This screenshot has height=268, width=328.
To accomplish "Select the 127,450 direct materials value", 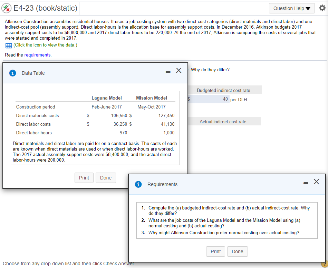I will [x=166, y=115].
